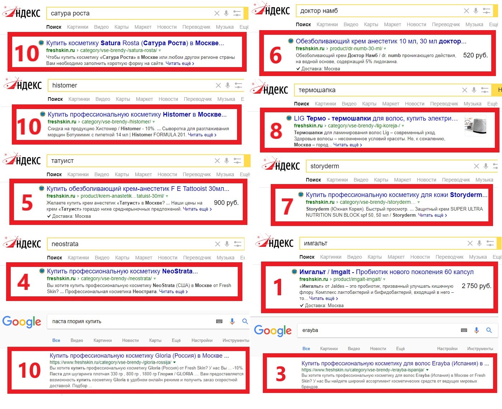Click Google voice search for "паста глория купить"
Viewport: 502px width, 409px height.
tap(232, 321)
